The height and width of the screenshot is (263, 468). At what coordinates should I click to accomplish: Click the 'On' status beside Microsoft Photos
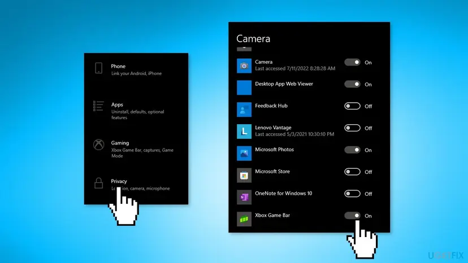coord(368,150)
